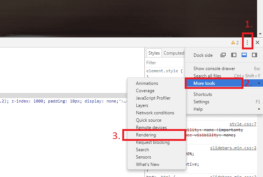Image resolution: width=263 pixels, height=177 pixels.
Task: Dock DevTools to the left side
Action: [x=234, y=55]
